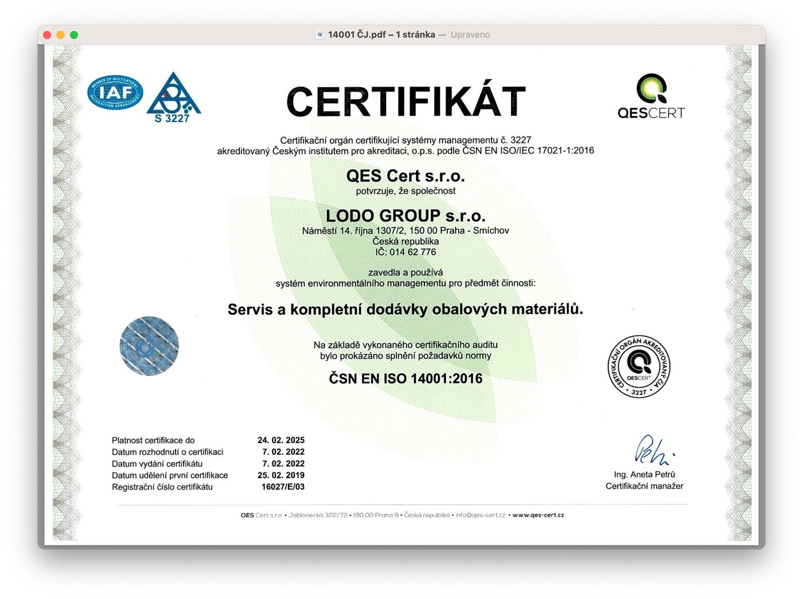Click the IAF blue oval logo
This screenshot has width=803, height=599.
(x=115, y=93)
